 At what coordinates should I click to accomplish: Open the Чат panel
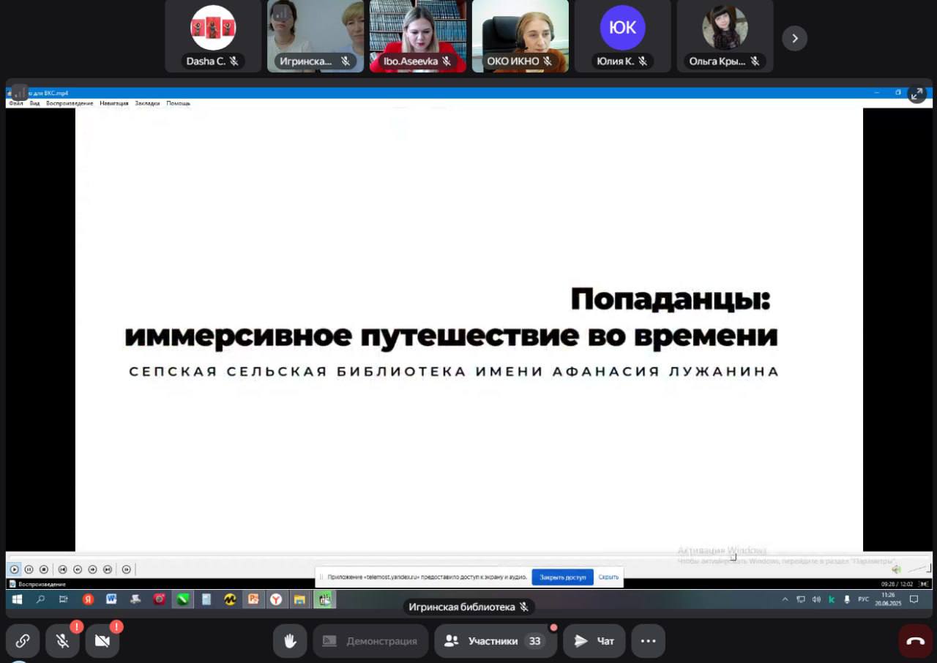coord(594,641)
